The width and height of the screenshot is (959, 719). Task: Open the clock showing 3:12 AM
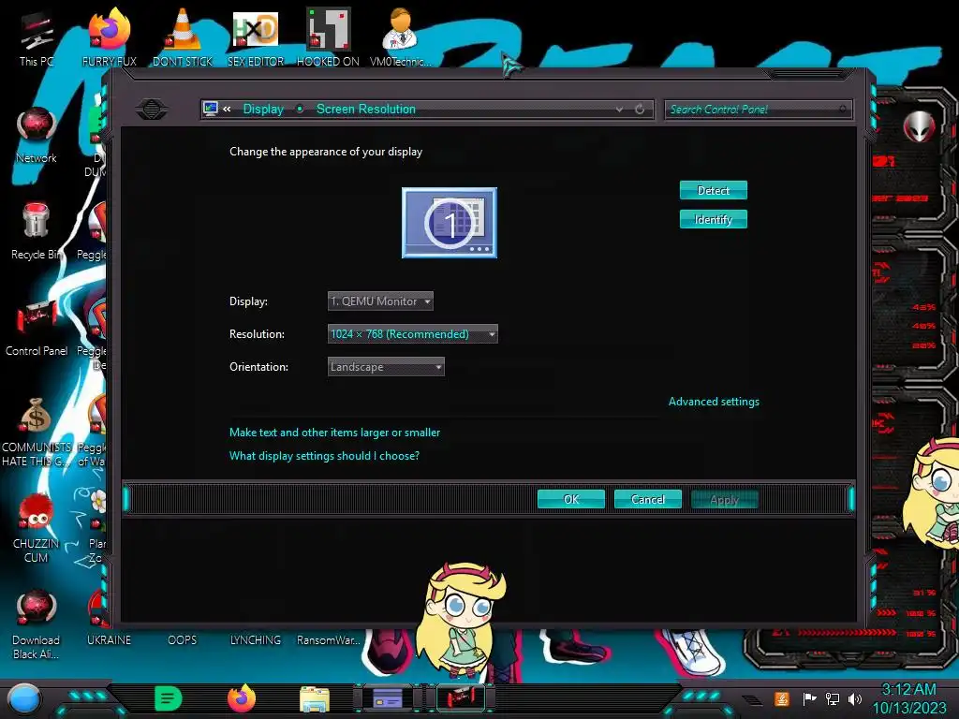pyautogui.click(x=908, y=698)
